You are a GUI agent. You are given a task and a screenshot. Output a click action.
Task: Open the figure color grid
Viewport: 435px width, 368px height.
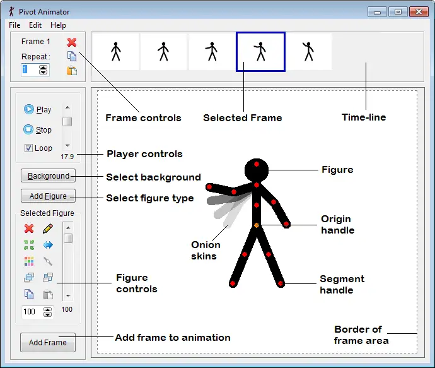(29, 261)
